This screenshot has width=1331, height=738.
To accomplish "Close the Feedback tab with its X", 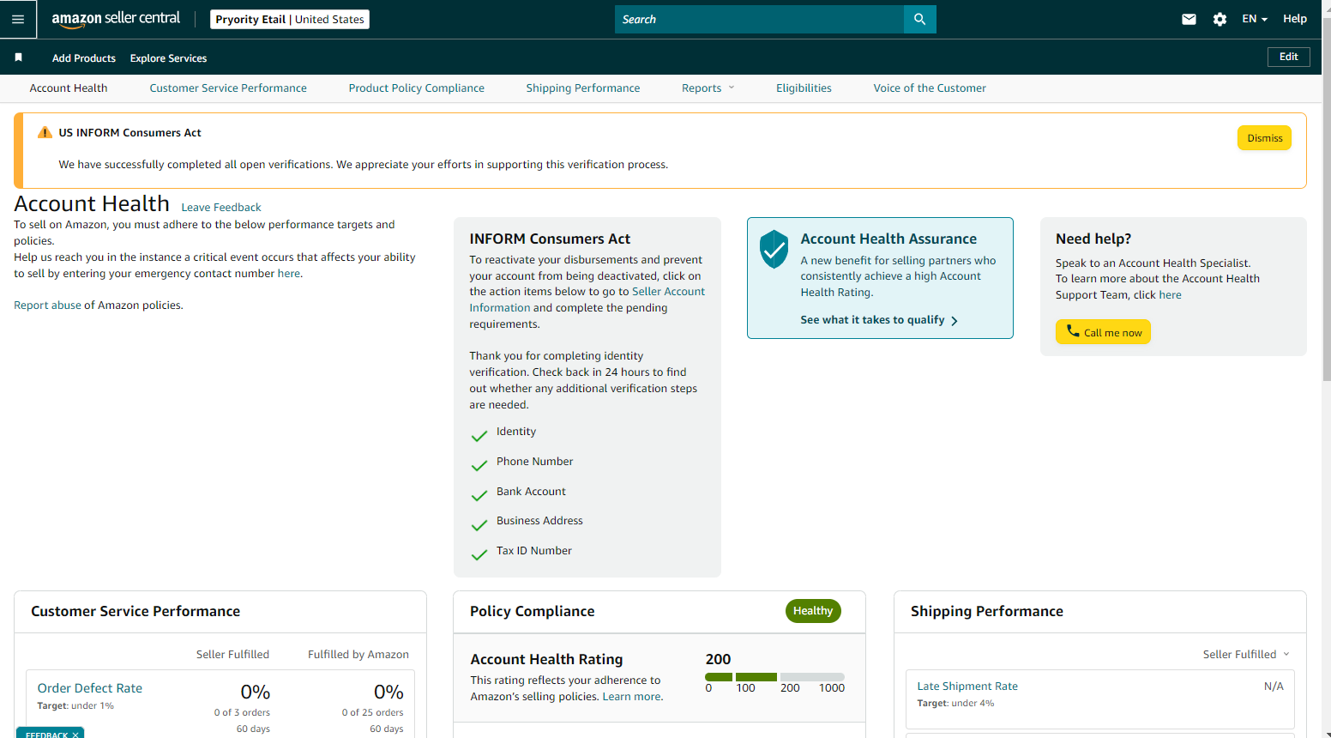I will point(75,735).
